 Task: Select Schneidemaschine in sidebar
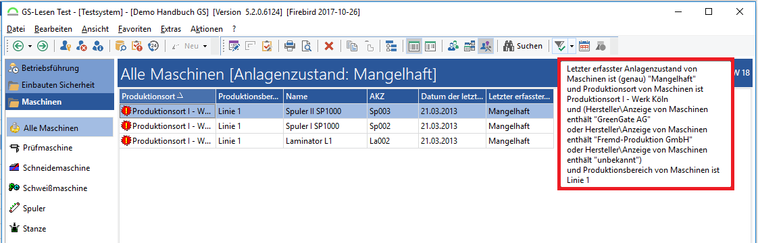(49, 167)
